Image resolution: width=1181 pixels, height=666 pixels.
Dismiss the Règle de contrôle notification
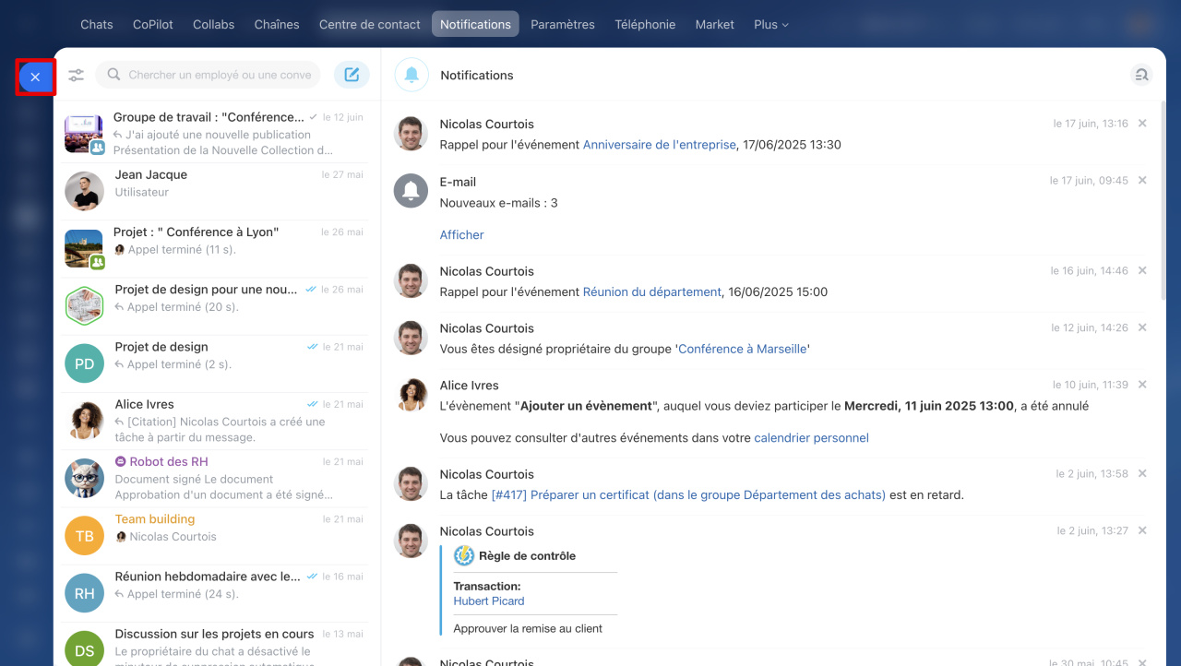(x=1142, y=530)
